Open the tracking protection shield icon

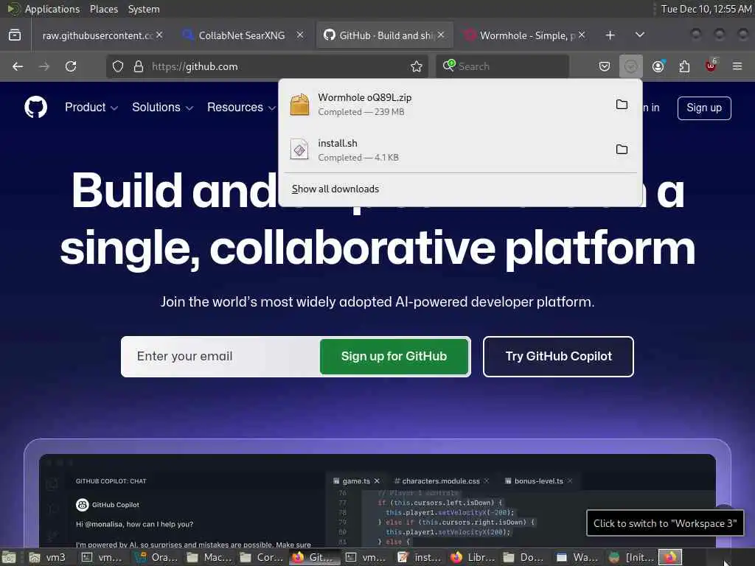tap(118, 66)
